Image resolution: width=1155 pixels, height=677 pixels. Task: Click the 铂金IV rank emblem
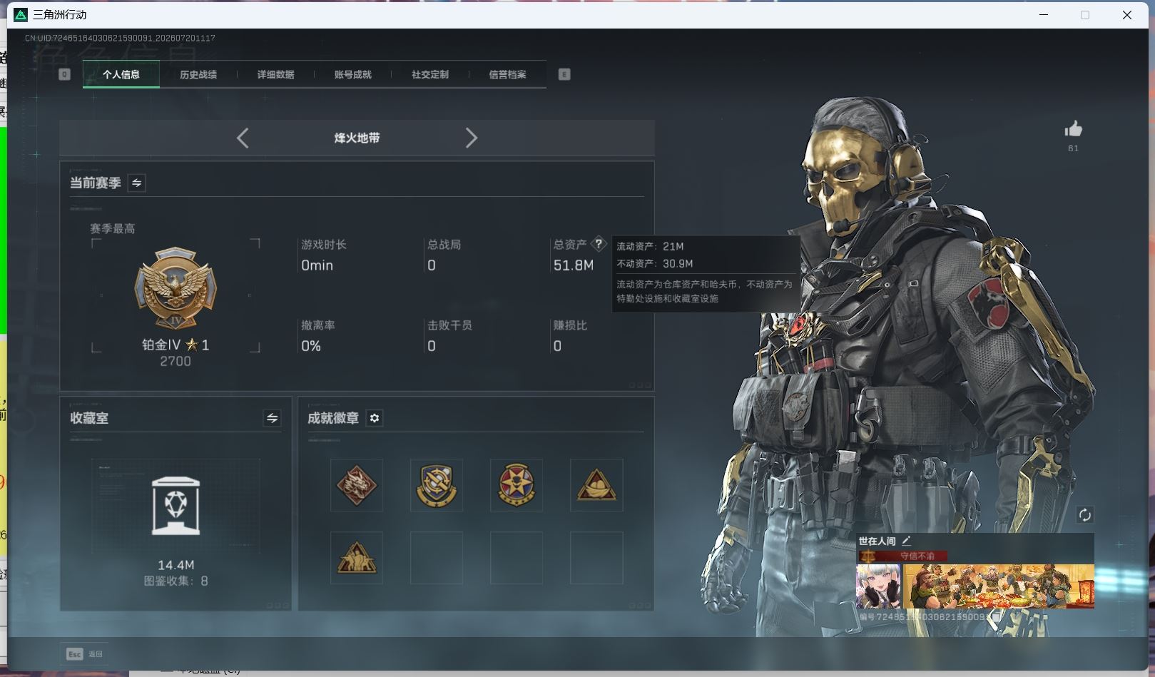175,289
